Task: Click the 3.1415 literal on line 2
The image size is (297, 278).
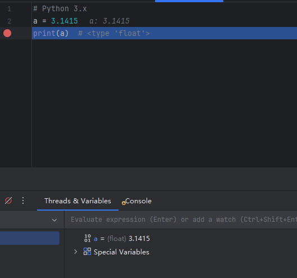Action: point(65,21)
